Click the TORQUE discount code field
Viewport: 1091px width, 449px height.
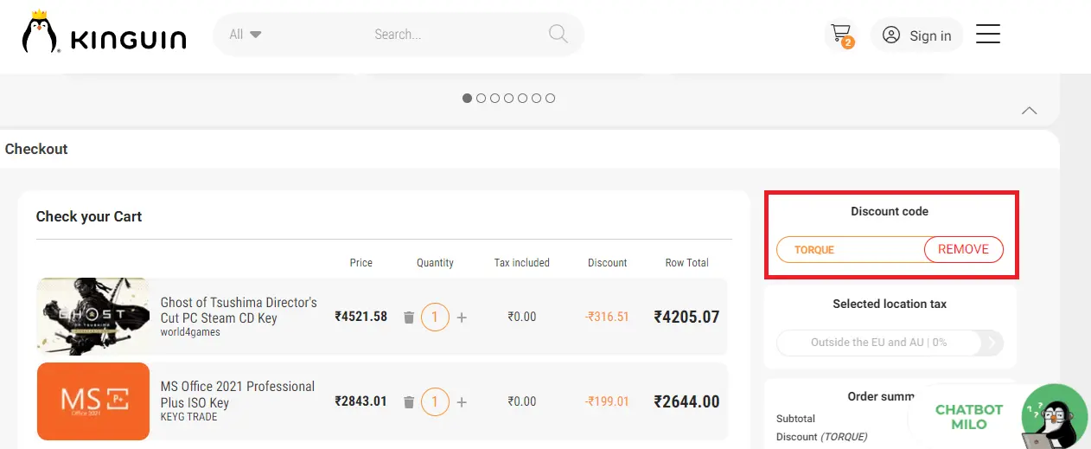tap(851, 249)
